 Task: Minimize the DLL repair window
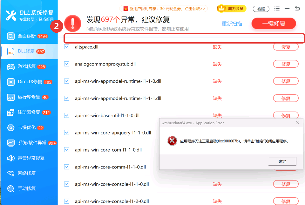coord(287,9)
